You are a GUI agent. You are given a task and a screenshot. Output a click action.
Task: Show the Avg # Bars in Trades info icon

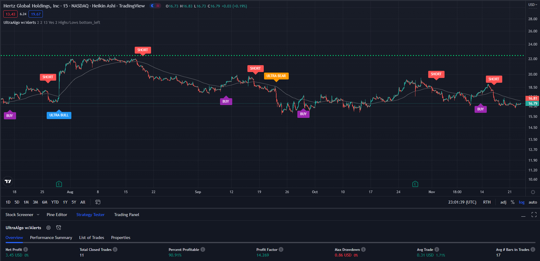tap(534, 249)
